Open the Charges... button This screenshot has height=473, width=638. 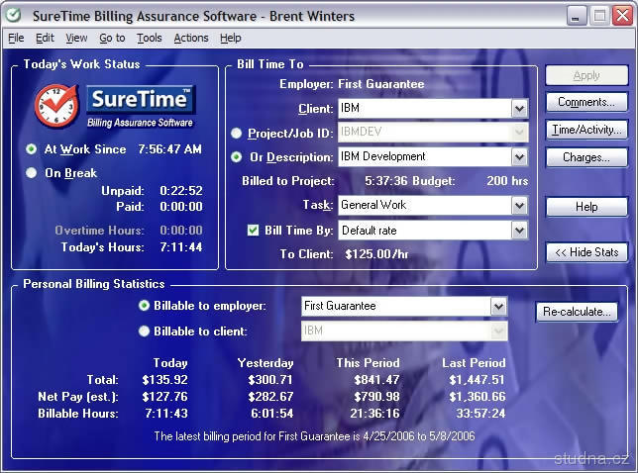tap(586, 157)
